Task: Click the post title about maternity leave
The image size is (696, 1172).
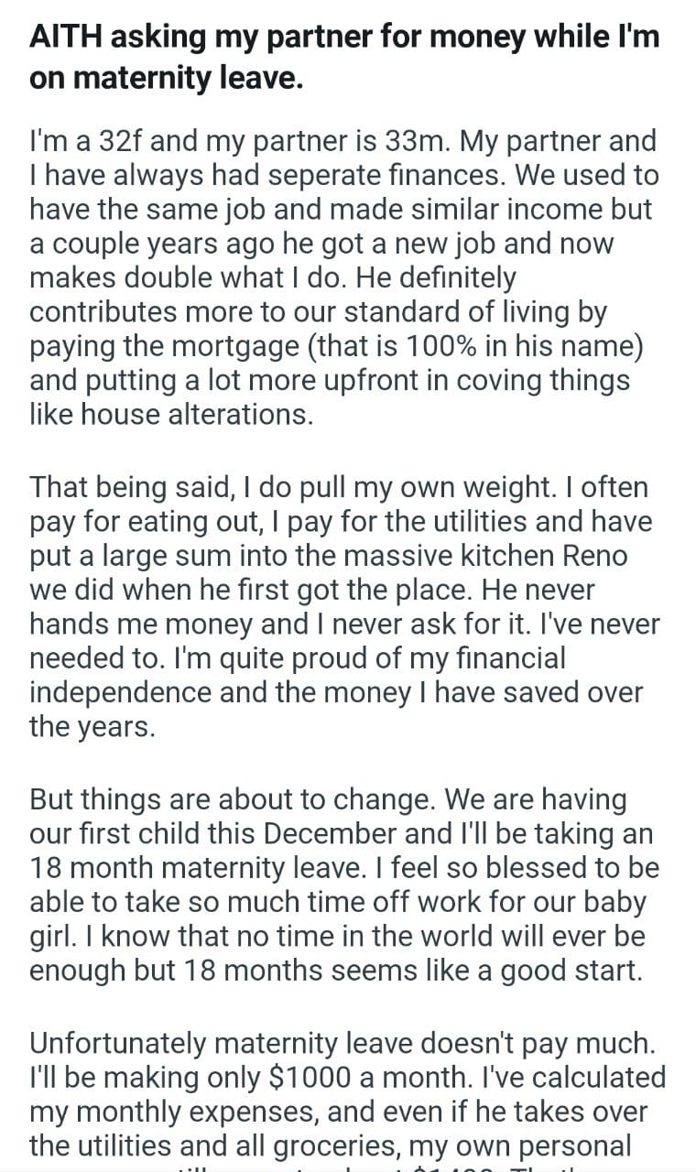Action: tap(344, 57)
